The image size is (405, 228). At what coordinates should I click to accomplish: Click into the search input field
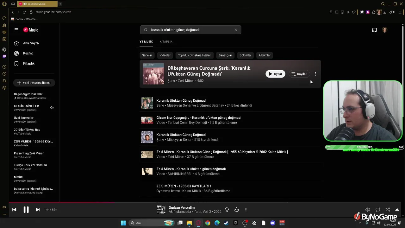[190, 30]
